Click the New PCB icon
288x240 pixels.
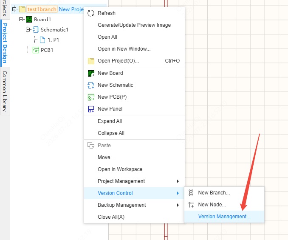[91, 97]
